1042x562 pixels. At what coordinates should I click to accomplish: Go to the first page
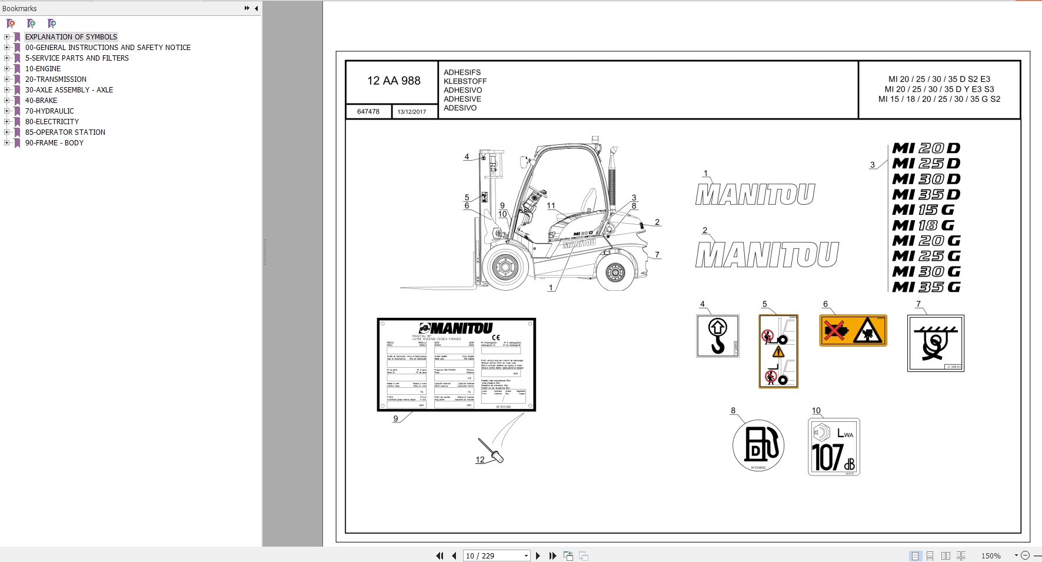(440, 556)
